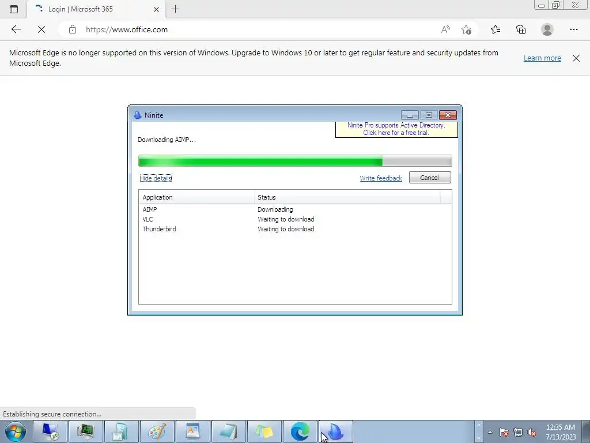Close the Ninite dialog with red X

tap(448, 115)
